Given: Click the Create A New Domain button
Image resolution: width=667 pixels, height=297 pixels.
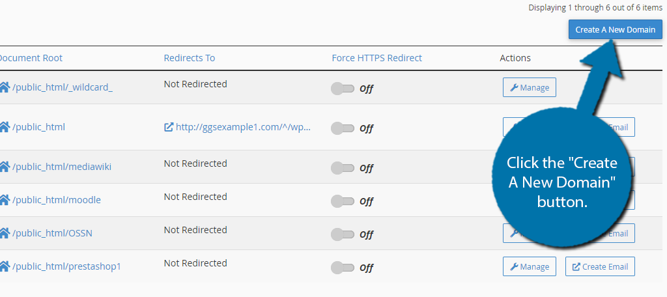Looking at the screenshot, I should point(615,30).
